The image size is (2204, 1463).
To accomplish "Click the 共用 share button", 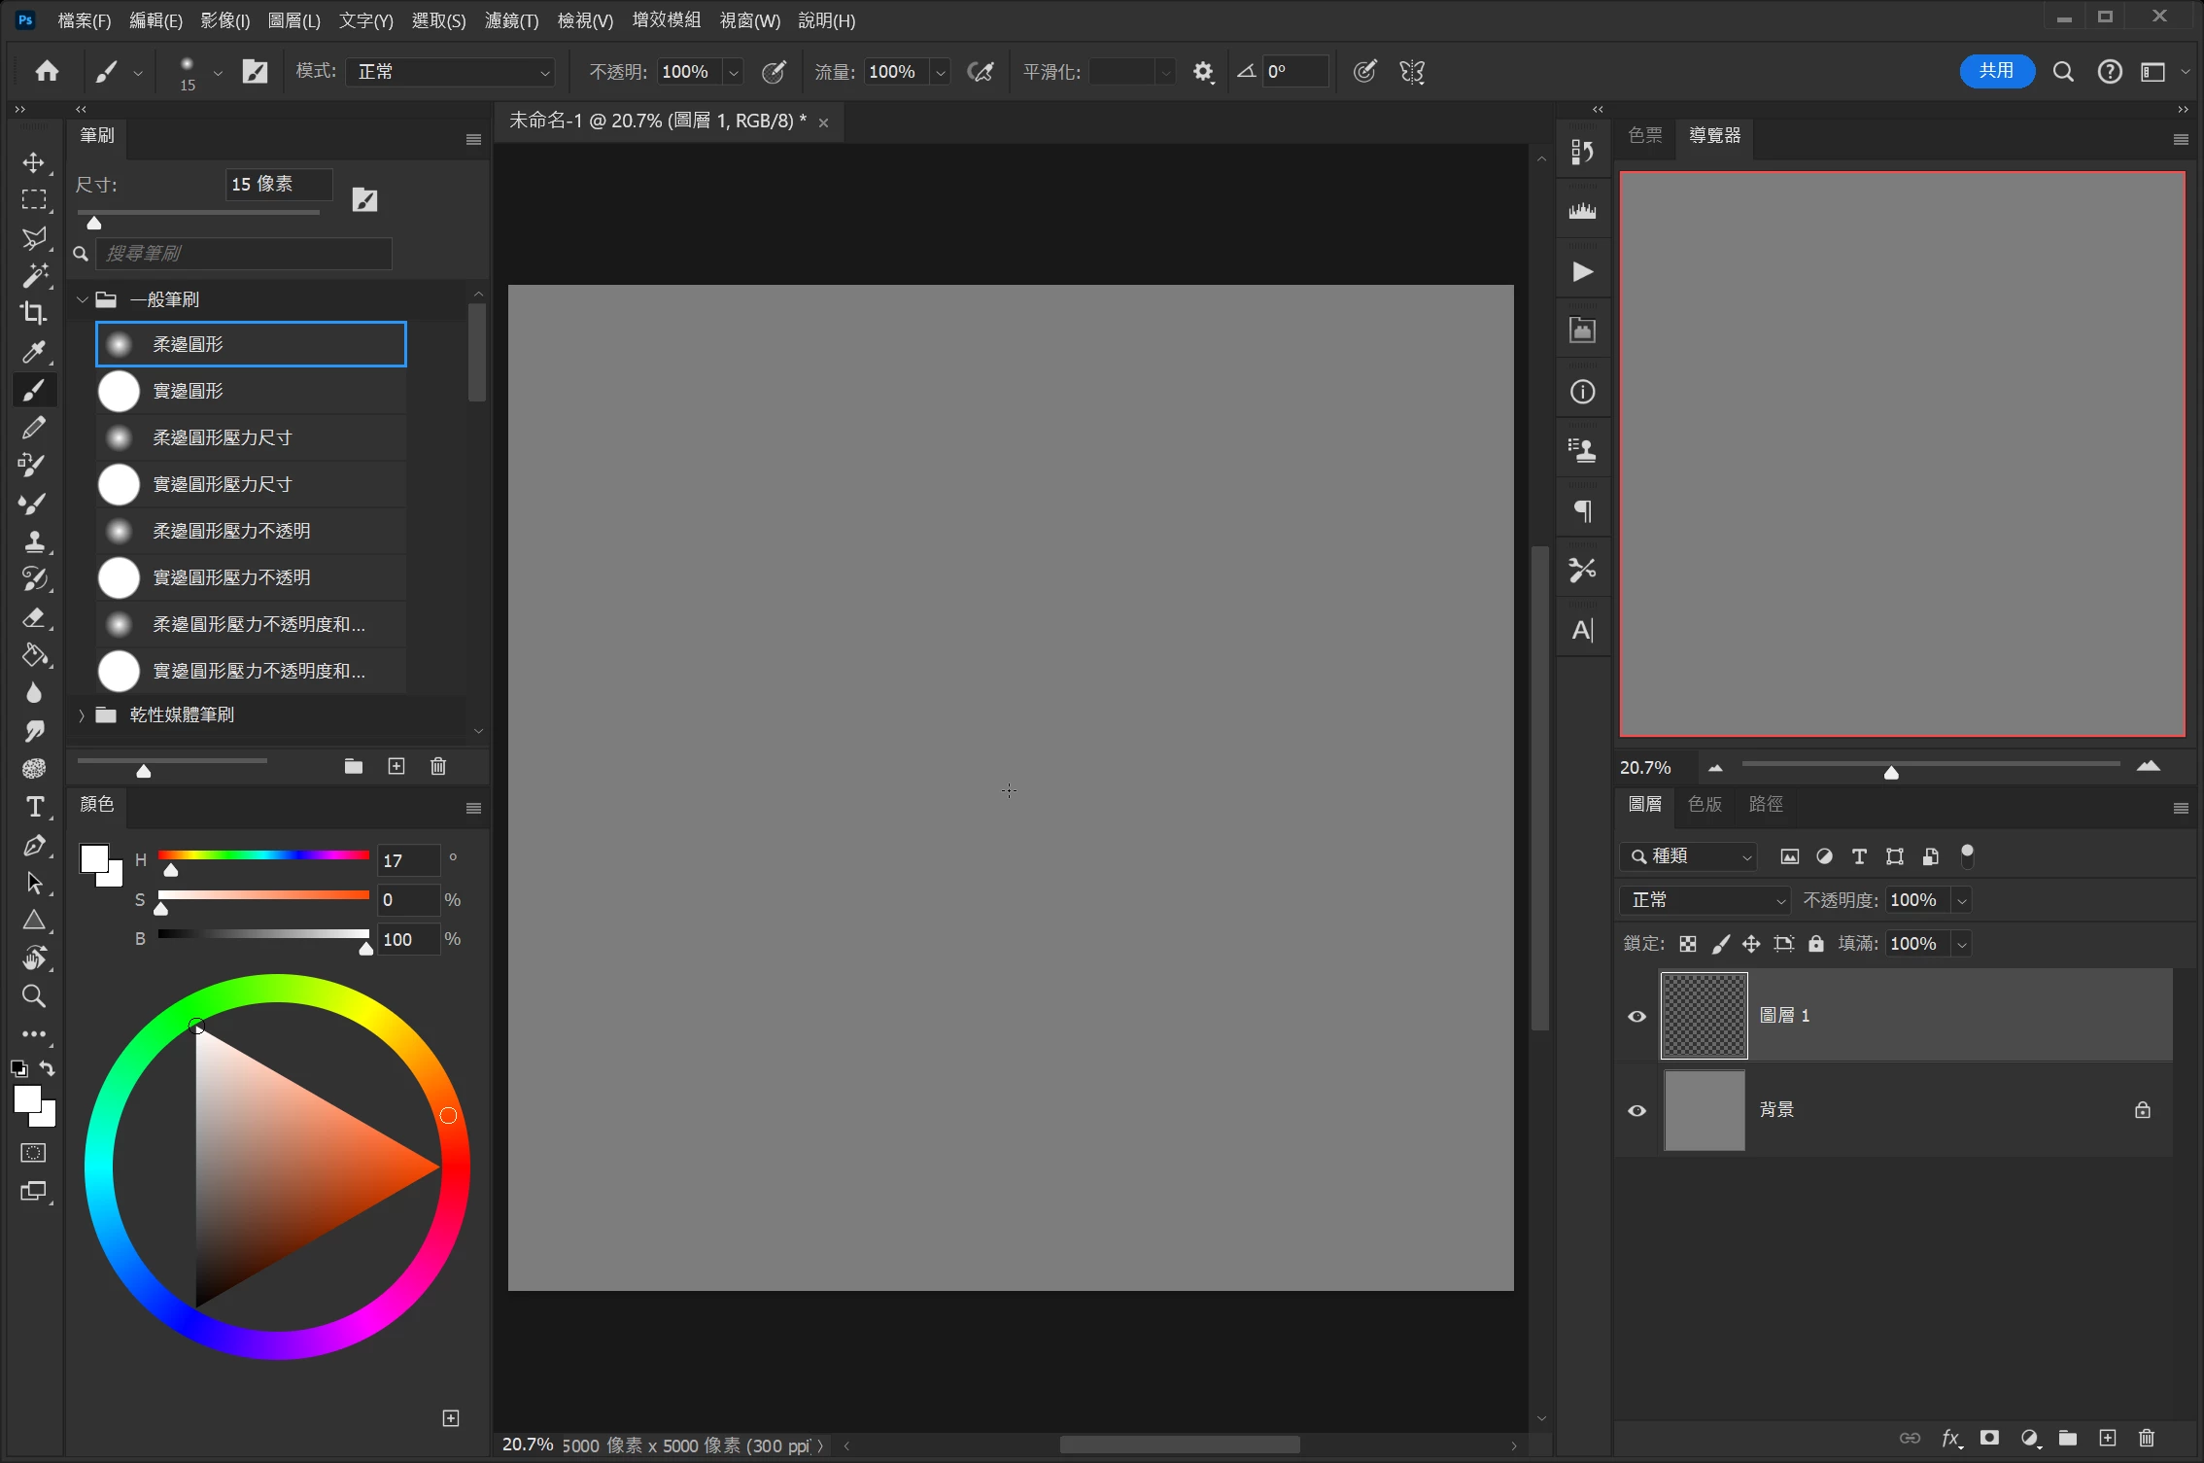I will click(x=1996, y=71).
